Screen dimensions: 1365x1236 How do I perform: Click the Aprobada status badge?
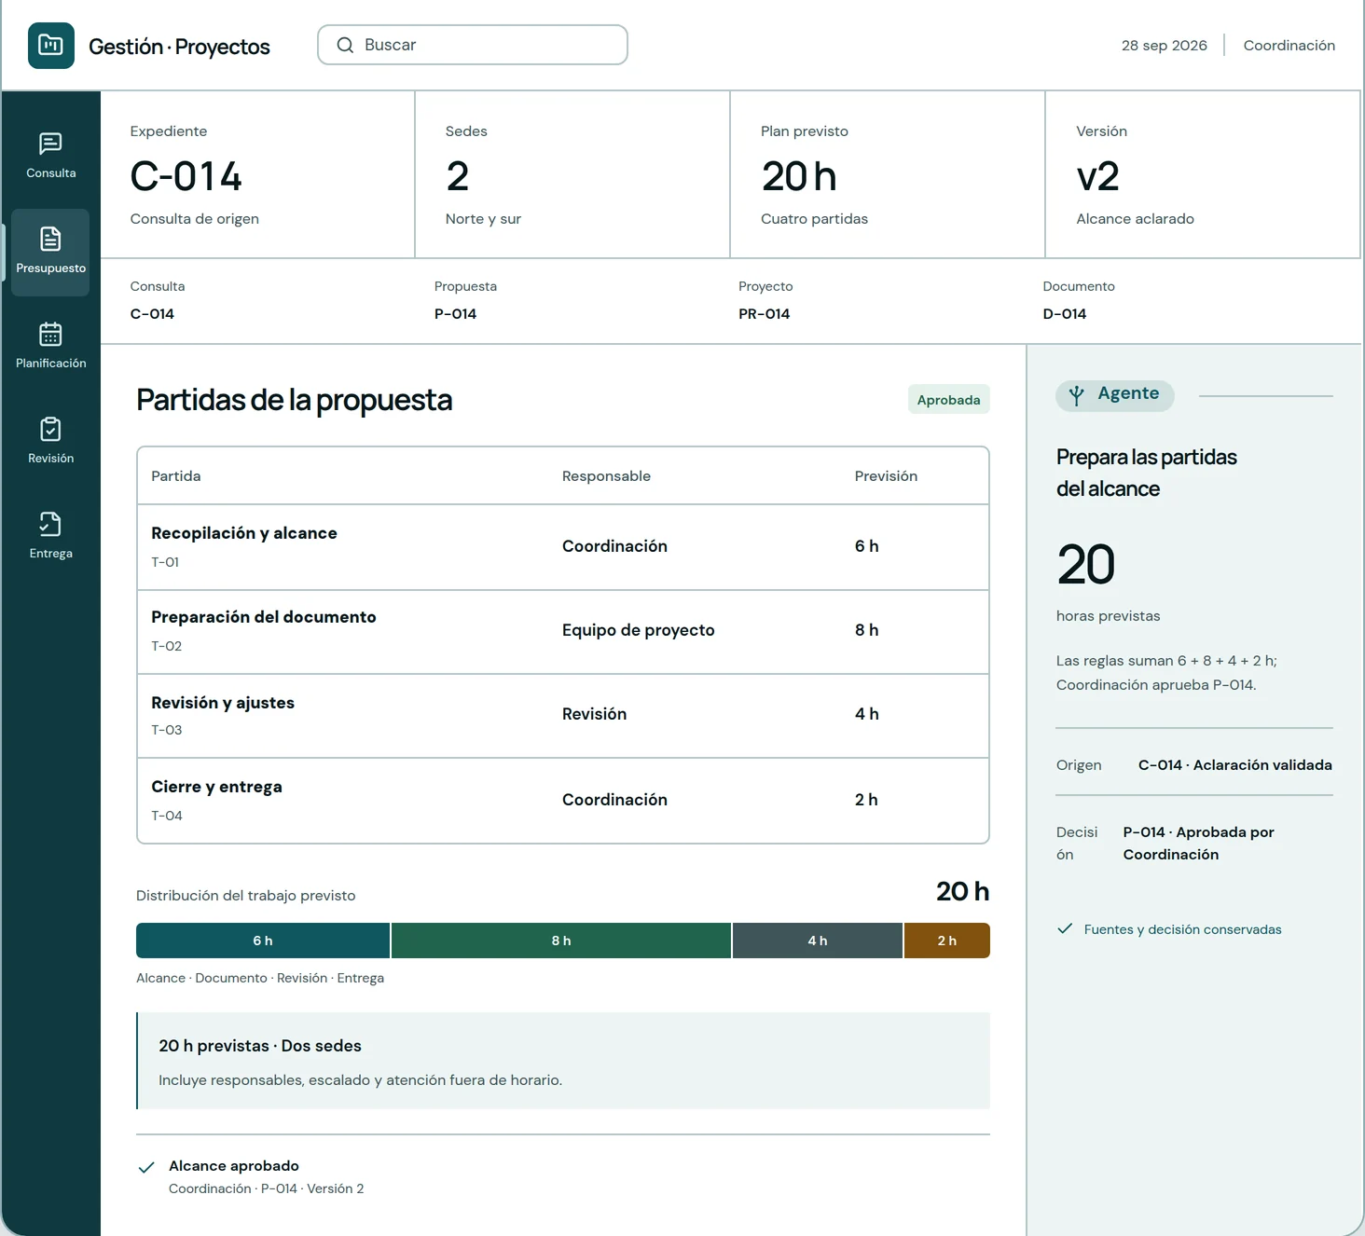948,400
